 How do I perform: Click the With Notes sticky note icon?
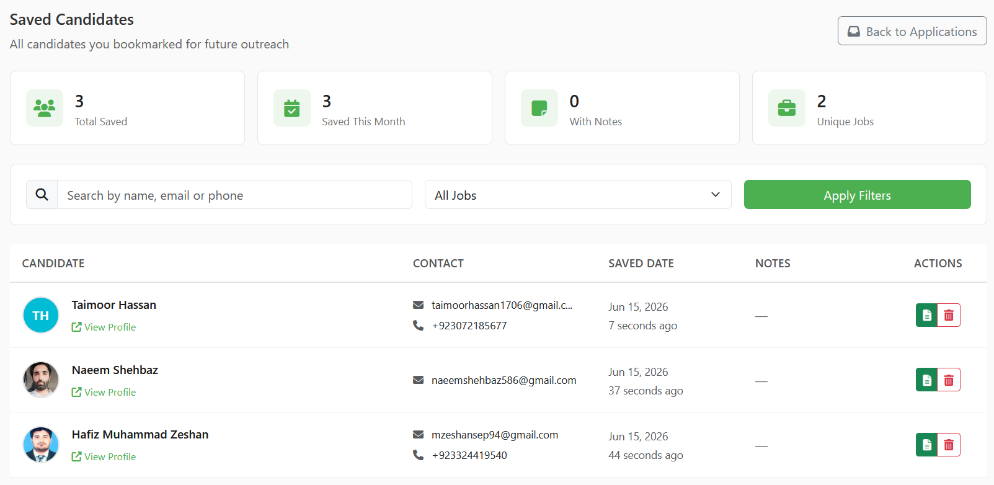pos(539,108)
